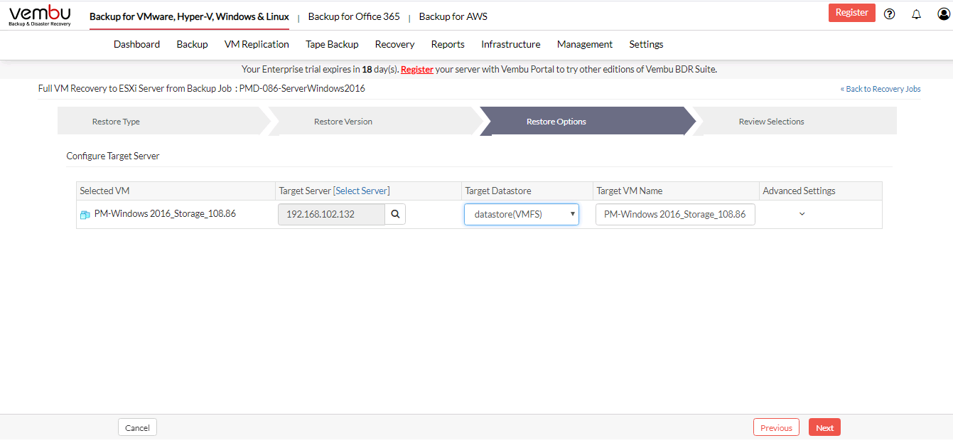Open the VM Replication menu
This screenshot has width=953, height=443.
(x=257, y=44)
